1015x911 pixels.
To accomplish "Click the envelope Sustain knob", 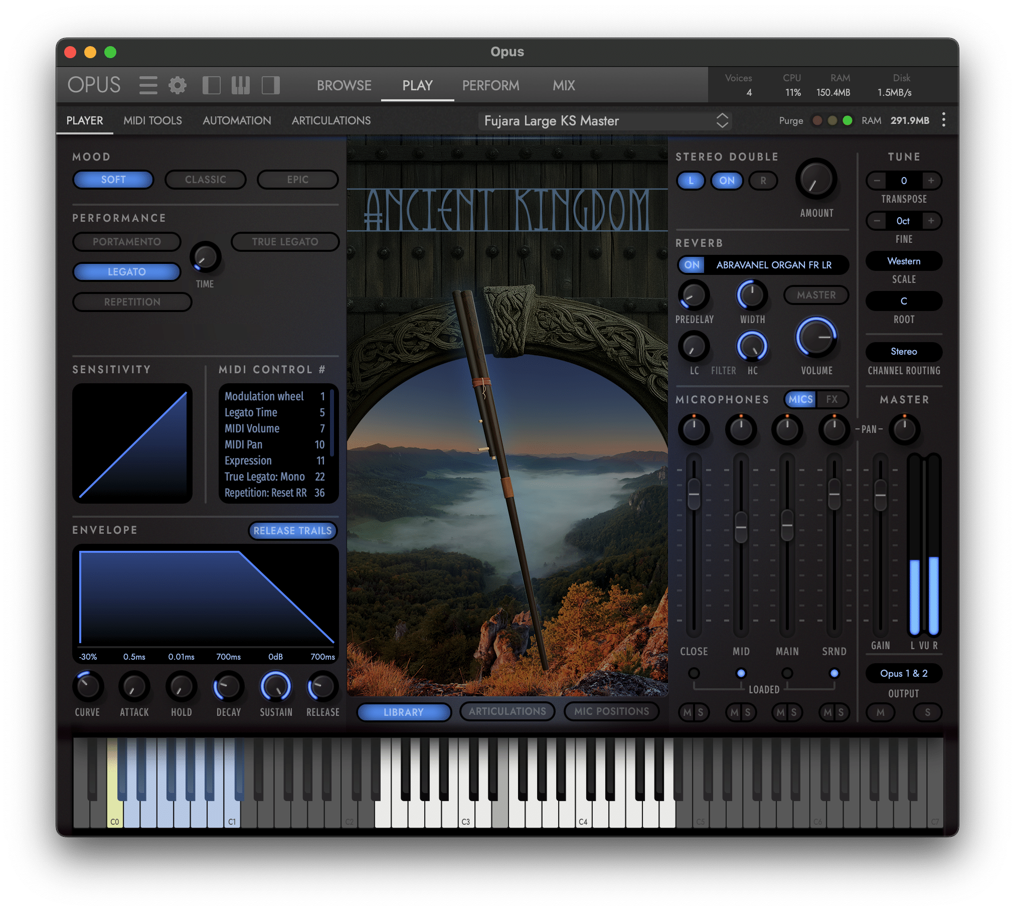I will [275, 686].
